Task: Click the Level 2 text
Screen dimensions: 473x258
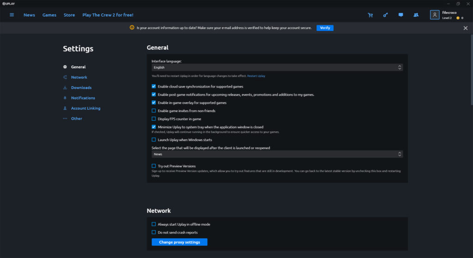Action: (447, 18)
